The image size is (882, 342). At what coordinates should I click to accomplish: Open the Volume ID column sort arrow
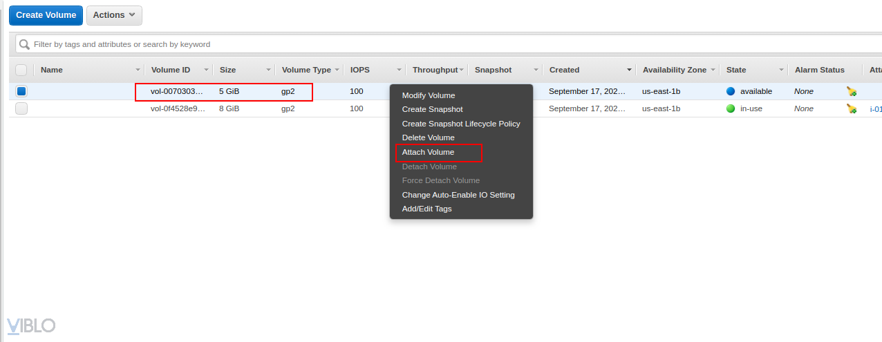(x=206, y=70)
